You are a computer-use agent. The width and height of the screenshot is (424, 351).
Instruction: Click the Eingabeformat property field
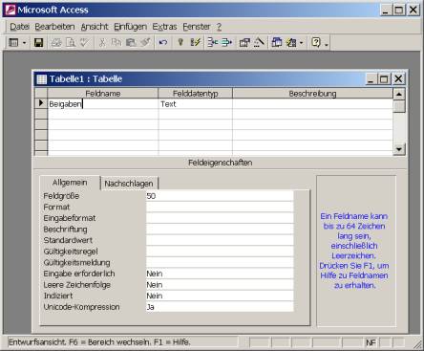(x=220, y=218)
